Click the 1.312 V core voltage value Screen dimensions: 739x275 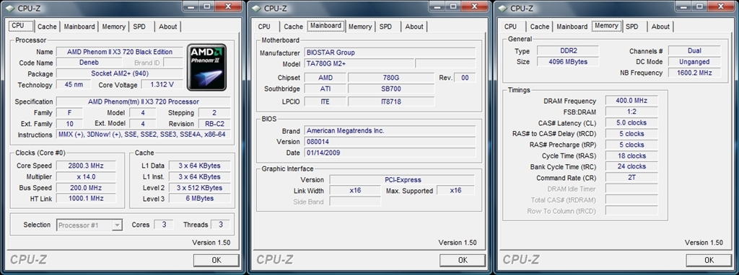162,85
